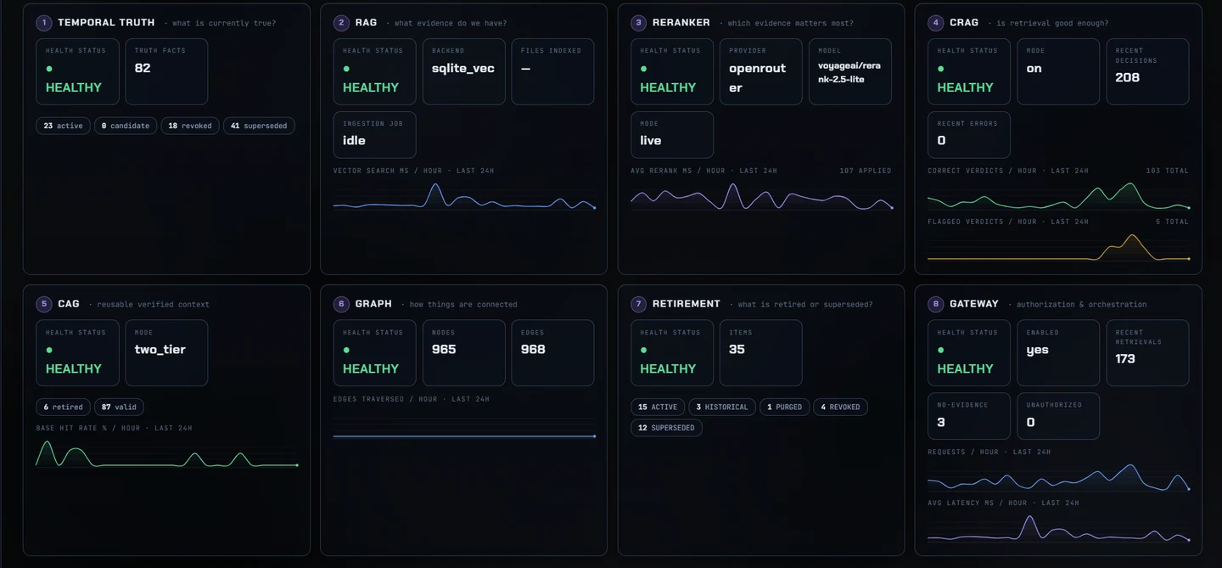
Task: Select the number 7 badge next to Retirement
Action: tap(639, 304)
